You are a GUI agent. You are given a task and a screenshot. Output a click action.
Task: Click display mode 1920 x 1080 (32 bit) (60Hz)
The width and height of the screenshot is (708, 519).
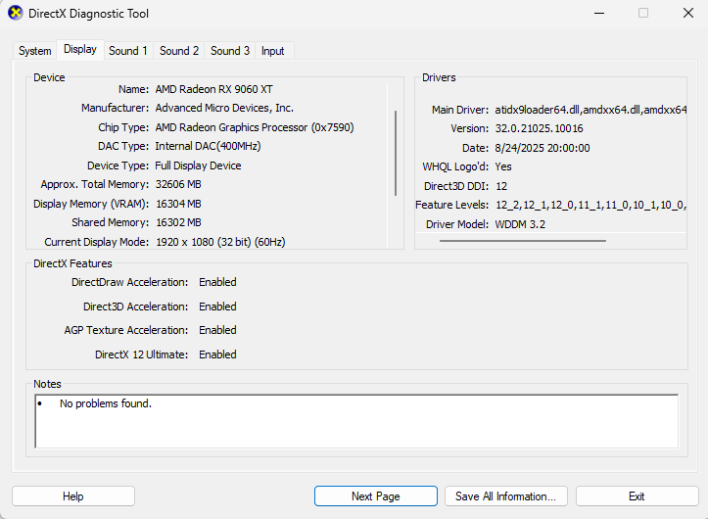click(x=220, y=242)
